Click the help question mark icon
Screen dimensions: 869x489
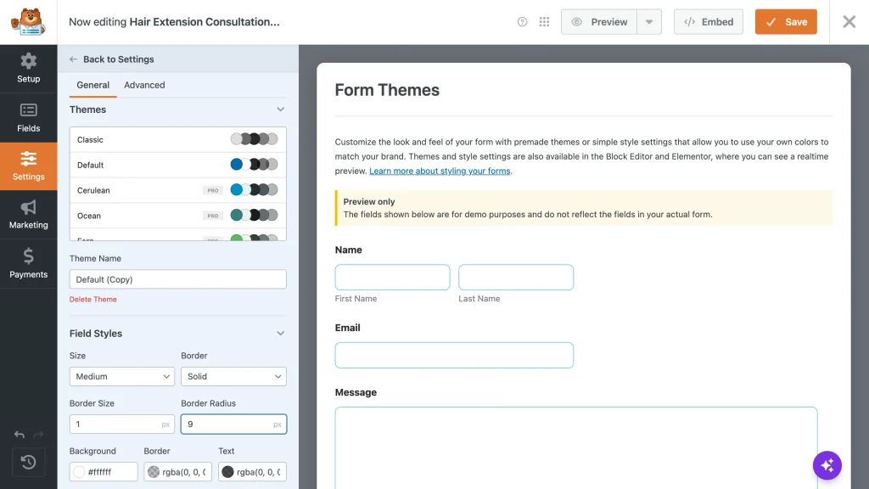522,21
